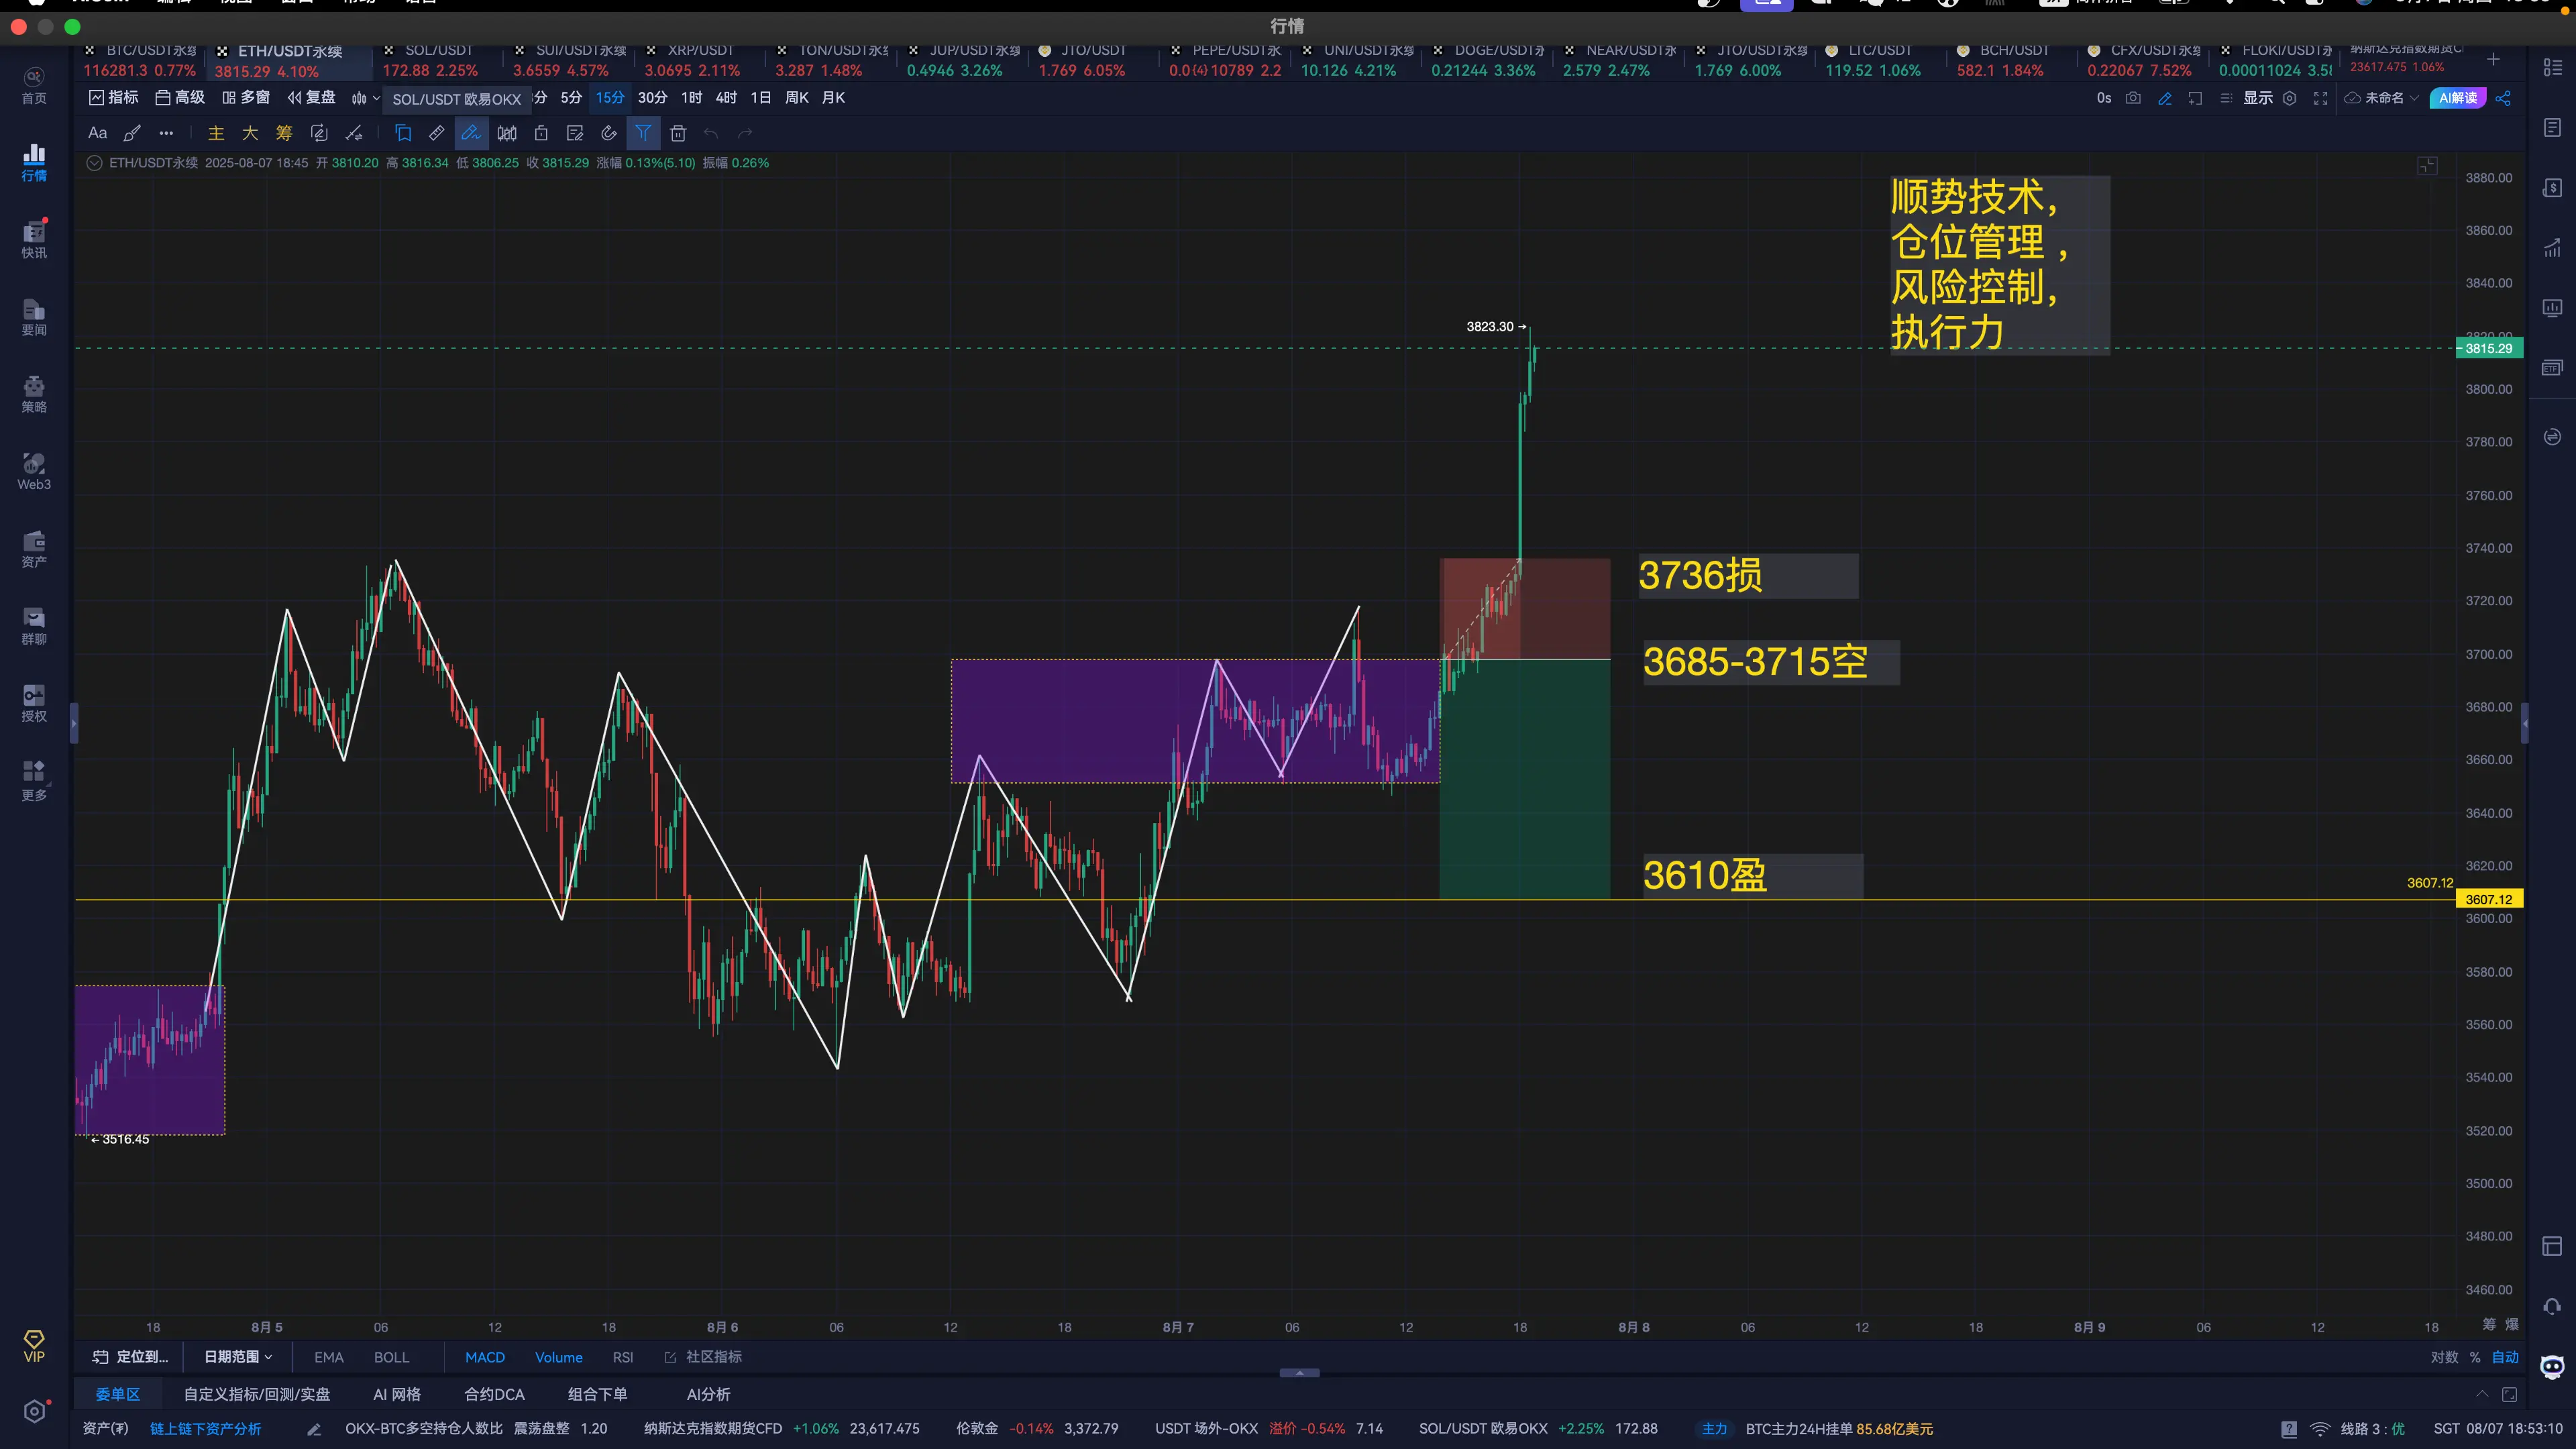Switch to the BTC/USDT永续 symbol tab
This screenshot has width=2576, height=1449.
(x=139, y=60)
